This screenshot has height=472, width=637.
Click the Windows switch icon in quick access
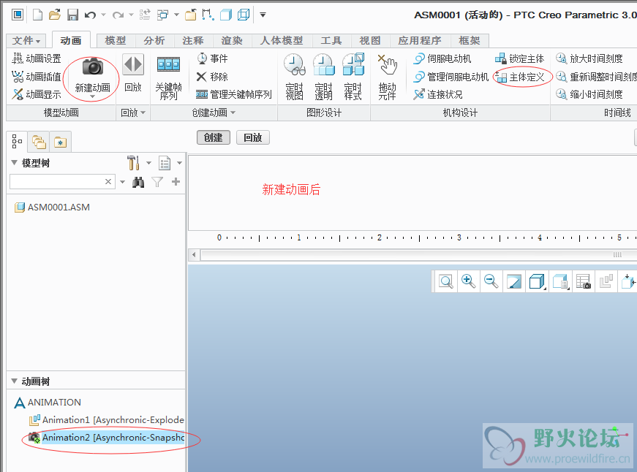(163, 15)
